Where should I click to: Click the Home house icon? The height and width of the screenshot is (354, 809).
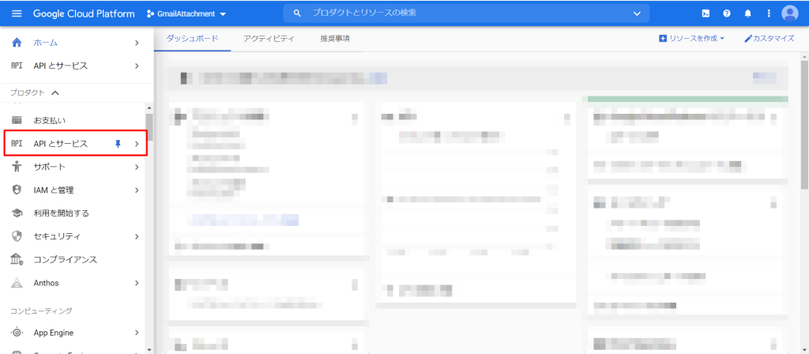(17, 43)
